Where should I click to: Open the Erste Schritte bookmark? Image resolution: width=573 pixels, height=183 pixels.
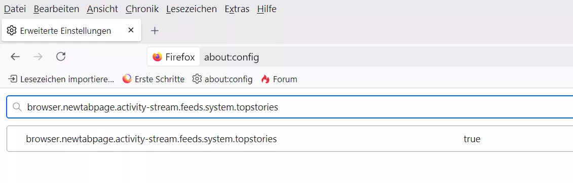[154, 79]
